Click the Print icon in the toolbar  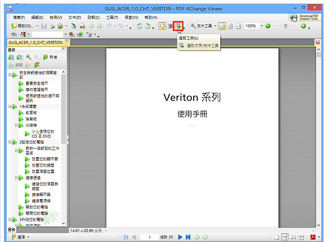(52, 26)
